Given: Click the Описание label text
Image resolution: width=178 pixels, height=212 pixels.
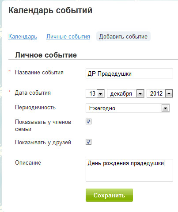Looking at the screenshot, I should point(28,163).
